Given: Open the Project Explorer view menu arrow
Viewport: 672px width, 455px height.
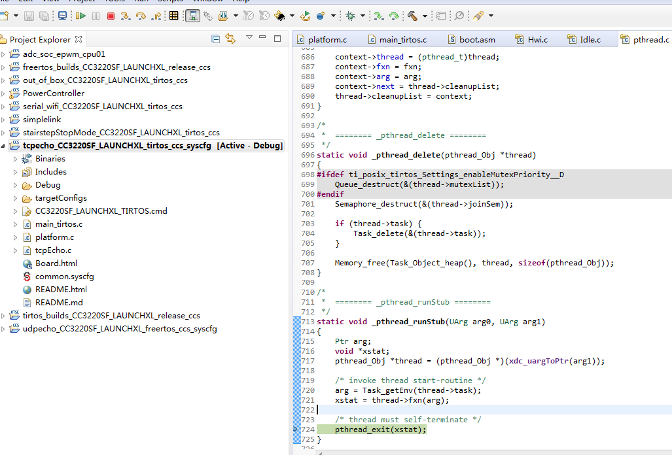Looking at the screenshot, I should [x=249, y=38].
